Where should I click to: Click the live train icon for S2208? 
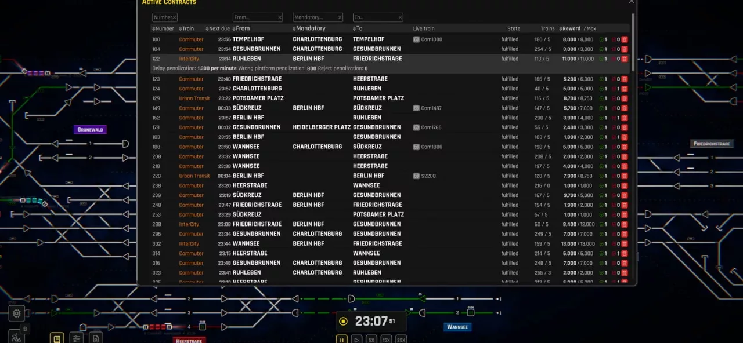point(416,176)
